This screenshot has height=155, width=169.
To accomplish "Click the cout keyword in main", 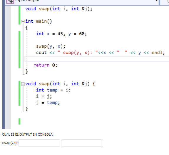I will [41, 53].
